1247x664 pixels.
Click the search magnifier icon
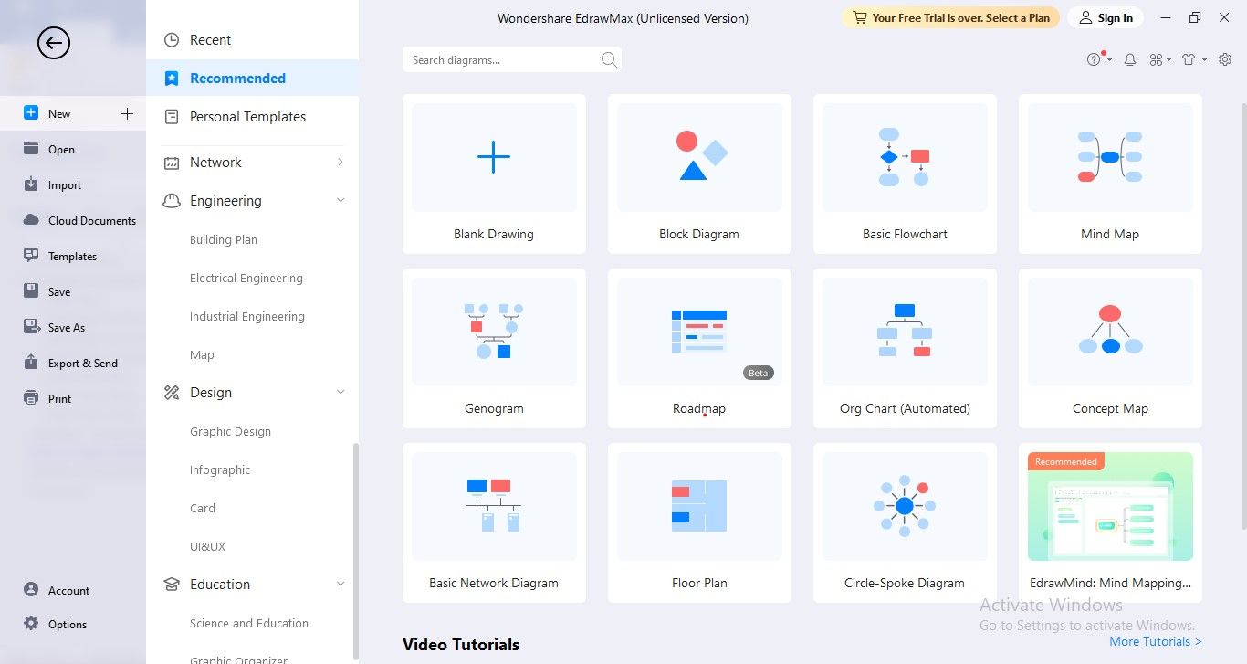click(609, 60)
